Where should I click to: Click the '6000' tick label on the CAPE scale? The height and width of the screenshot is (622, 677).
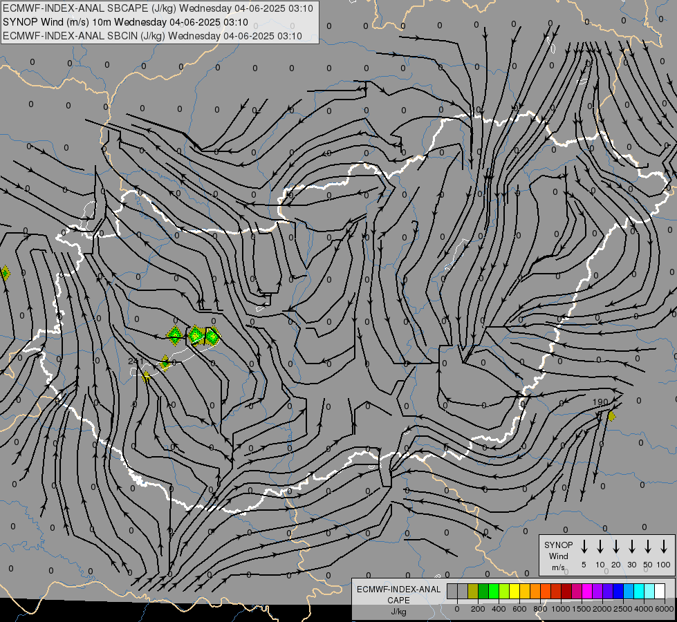pyautogui.click(x=665, y=609)
